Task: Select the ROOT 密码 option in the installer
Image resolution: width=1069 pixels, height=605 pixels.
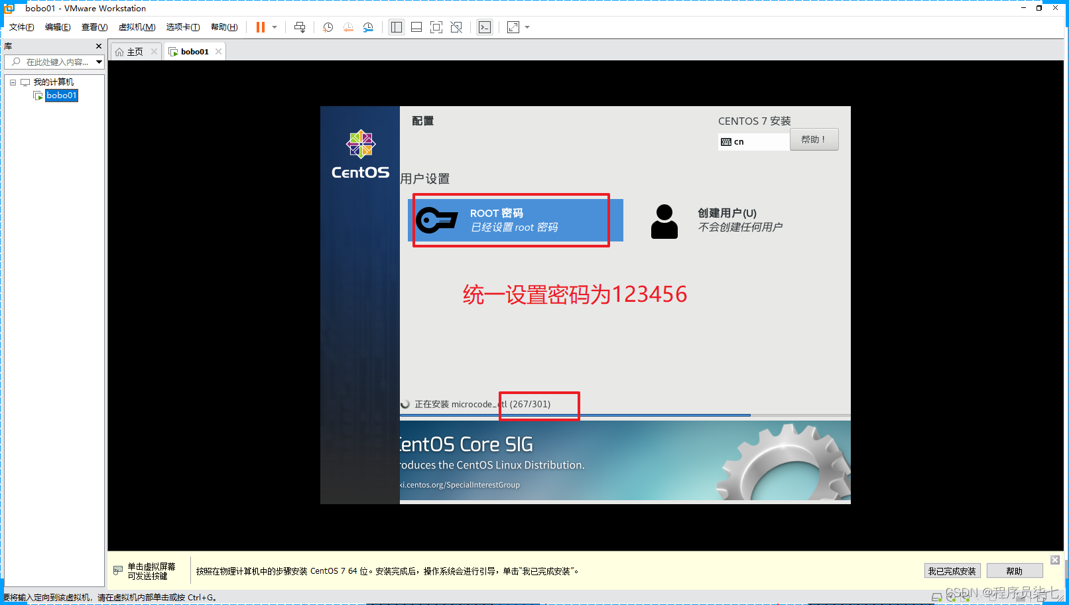Action: tap(511, 220)
